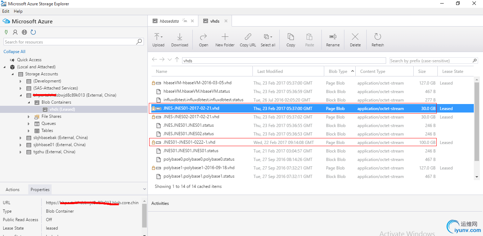The image size is (483, 236).
Task: Click the Rename toolbar icon
Action: coord(333,36)
